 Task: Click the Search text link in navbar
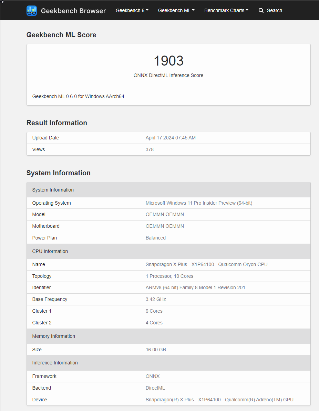click(274, 10)
